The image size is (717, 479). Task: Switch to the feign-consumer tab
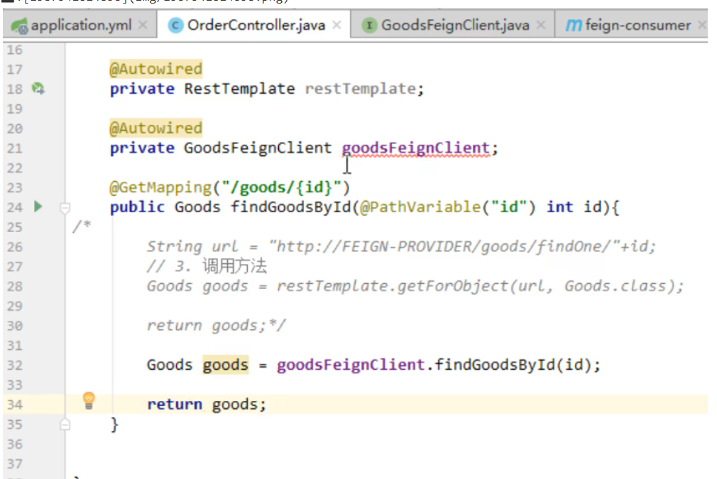(x=631, y=25)
